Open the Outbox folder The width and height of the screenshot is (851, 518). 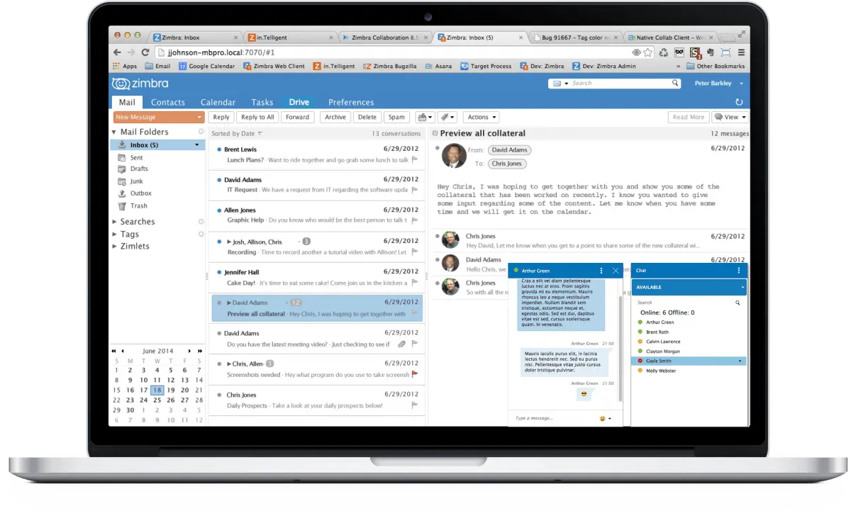click(x=140, y=193)
